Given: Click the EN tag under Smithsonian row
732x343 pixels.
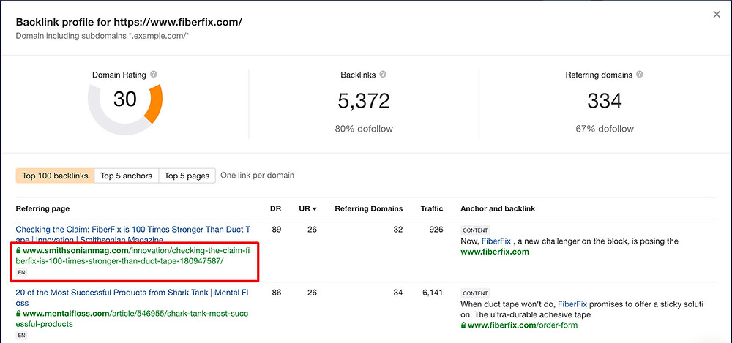Looking at the screenshot, I should click(21, 271).
